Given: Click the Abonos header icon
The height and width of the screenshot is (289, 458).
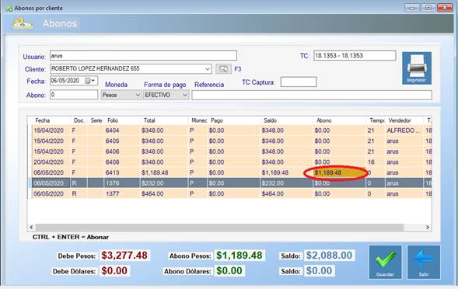Looking at the screenshot, I should [x=23, y=23].
